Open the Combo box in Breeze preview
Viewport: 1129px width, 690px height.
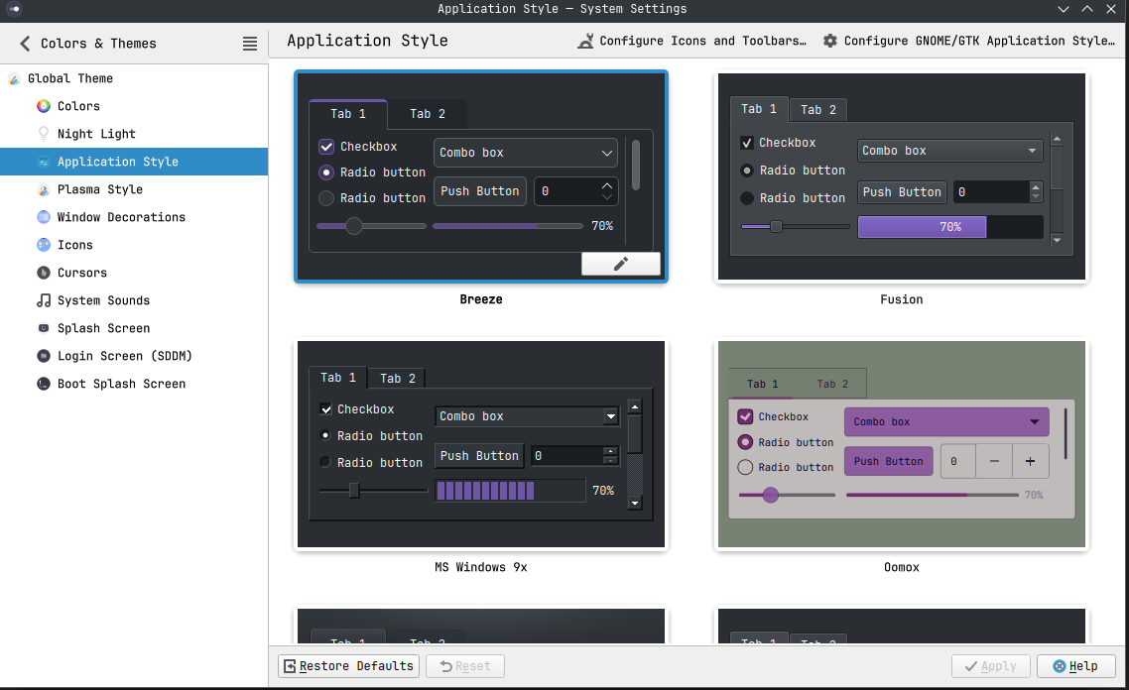[526, 153]
